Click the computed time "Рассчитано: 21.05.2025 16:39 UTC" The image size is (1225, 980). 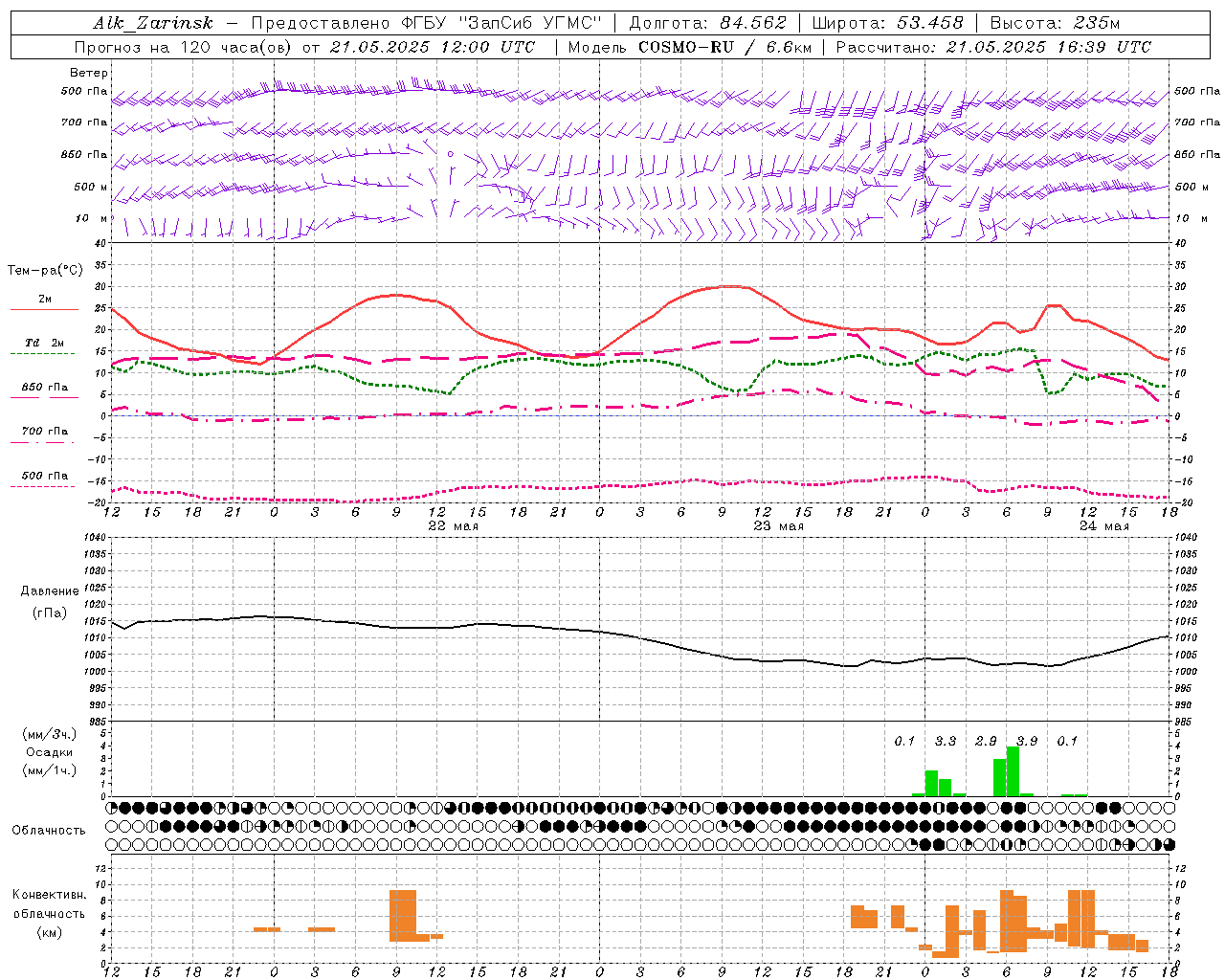pyautogui.click(x=993, y=47)
